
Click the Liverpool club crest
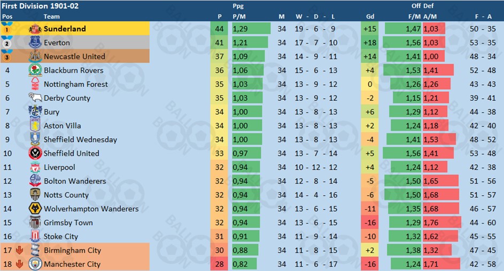[x=35, y=167]
